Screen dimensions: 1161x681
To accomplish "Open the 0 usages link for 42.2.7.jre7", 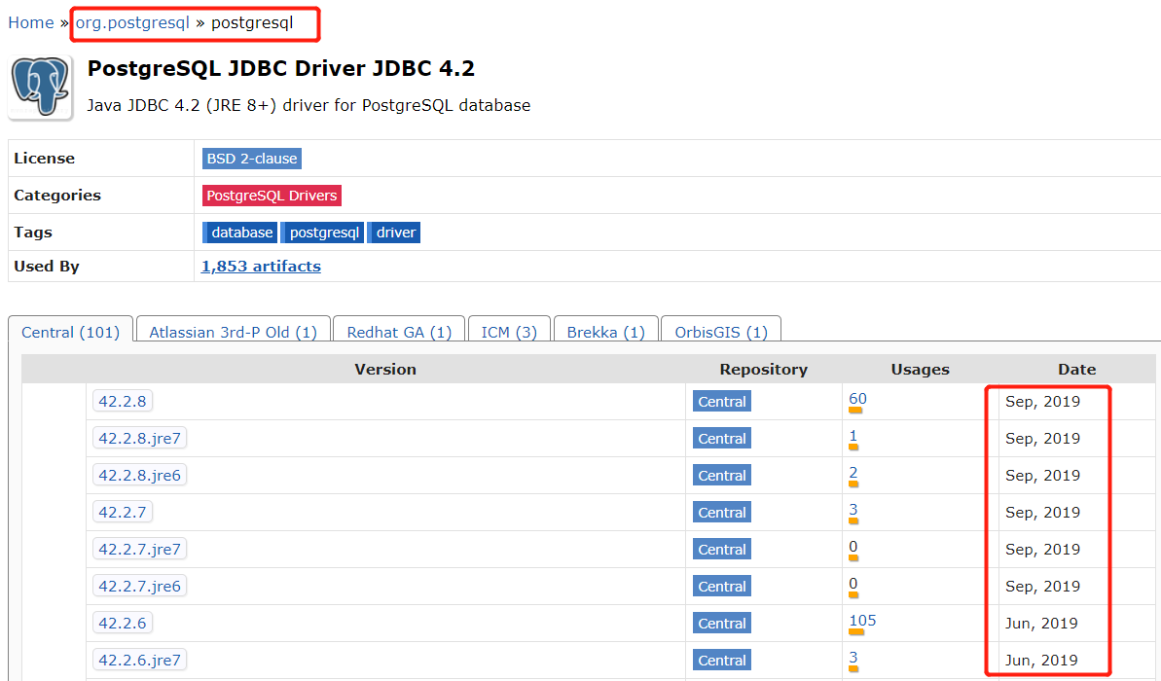I will (853, 547).
